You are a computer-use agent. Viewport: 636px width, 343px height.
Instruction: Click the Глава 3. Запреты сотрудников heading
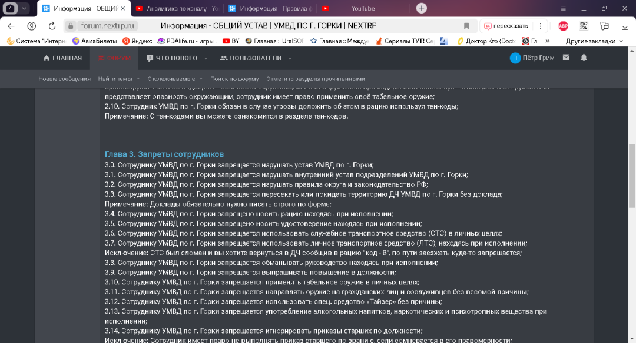pos(164,154)
